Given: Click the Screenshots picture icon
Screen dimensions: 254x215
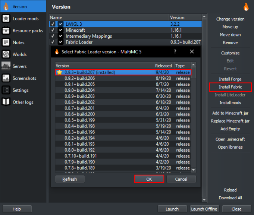Looking at the screenshot, I should [6, 78].
